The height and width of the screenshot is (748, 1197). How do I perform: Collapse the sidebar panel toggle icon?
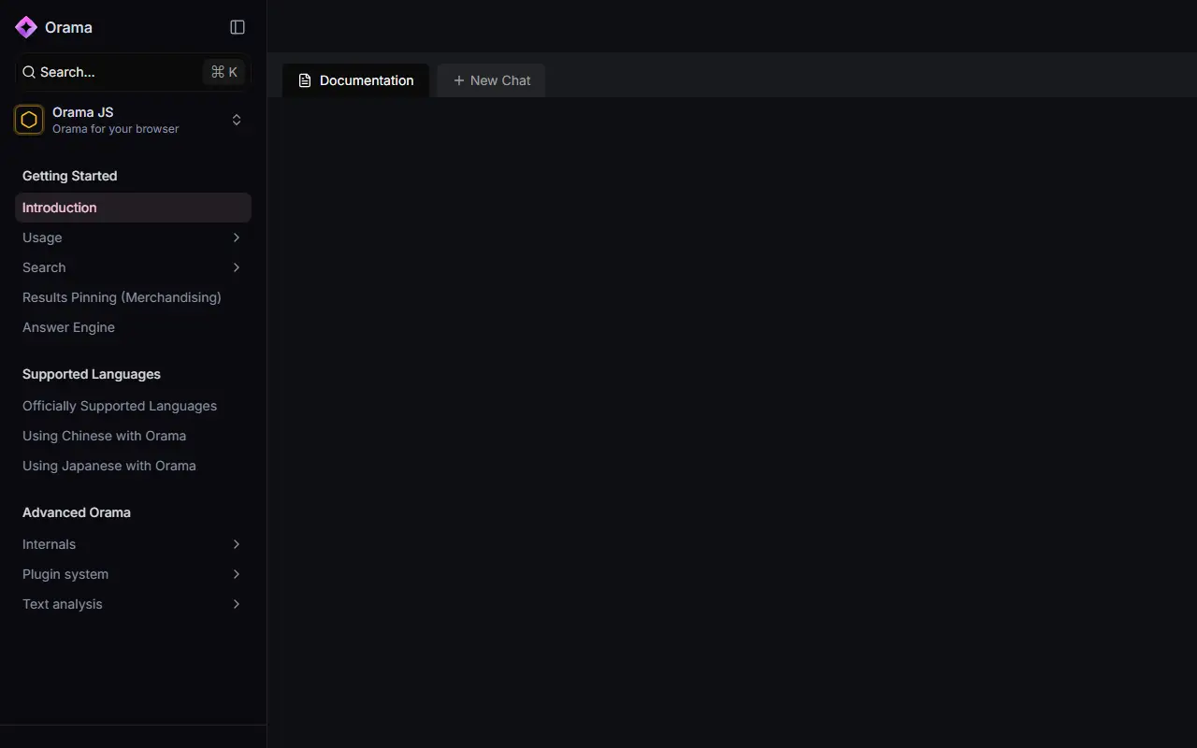click(x=238, y=27)
